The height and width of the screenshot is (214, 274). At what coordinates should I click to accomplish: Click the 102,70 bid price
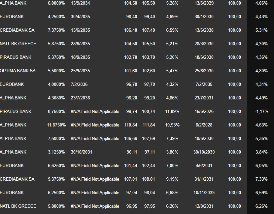click(x=130, y=57)
